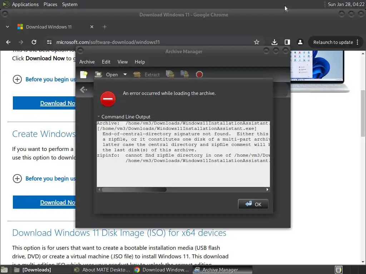The width and height of the screenshot is (366, 274).
Task: Bookmark this page with the star icon
Action: click(x=257, y=42)
